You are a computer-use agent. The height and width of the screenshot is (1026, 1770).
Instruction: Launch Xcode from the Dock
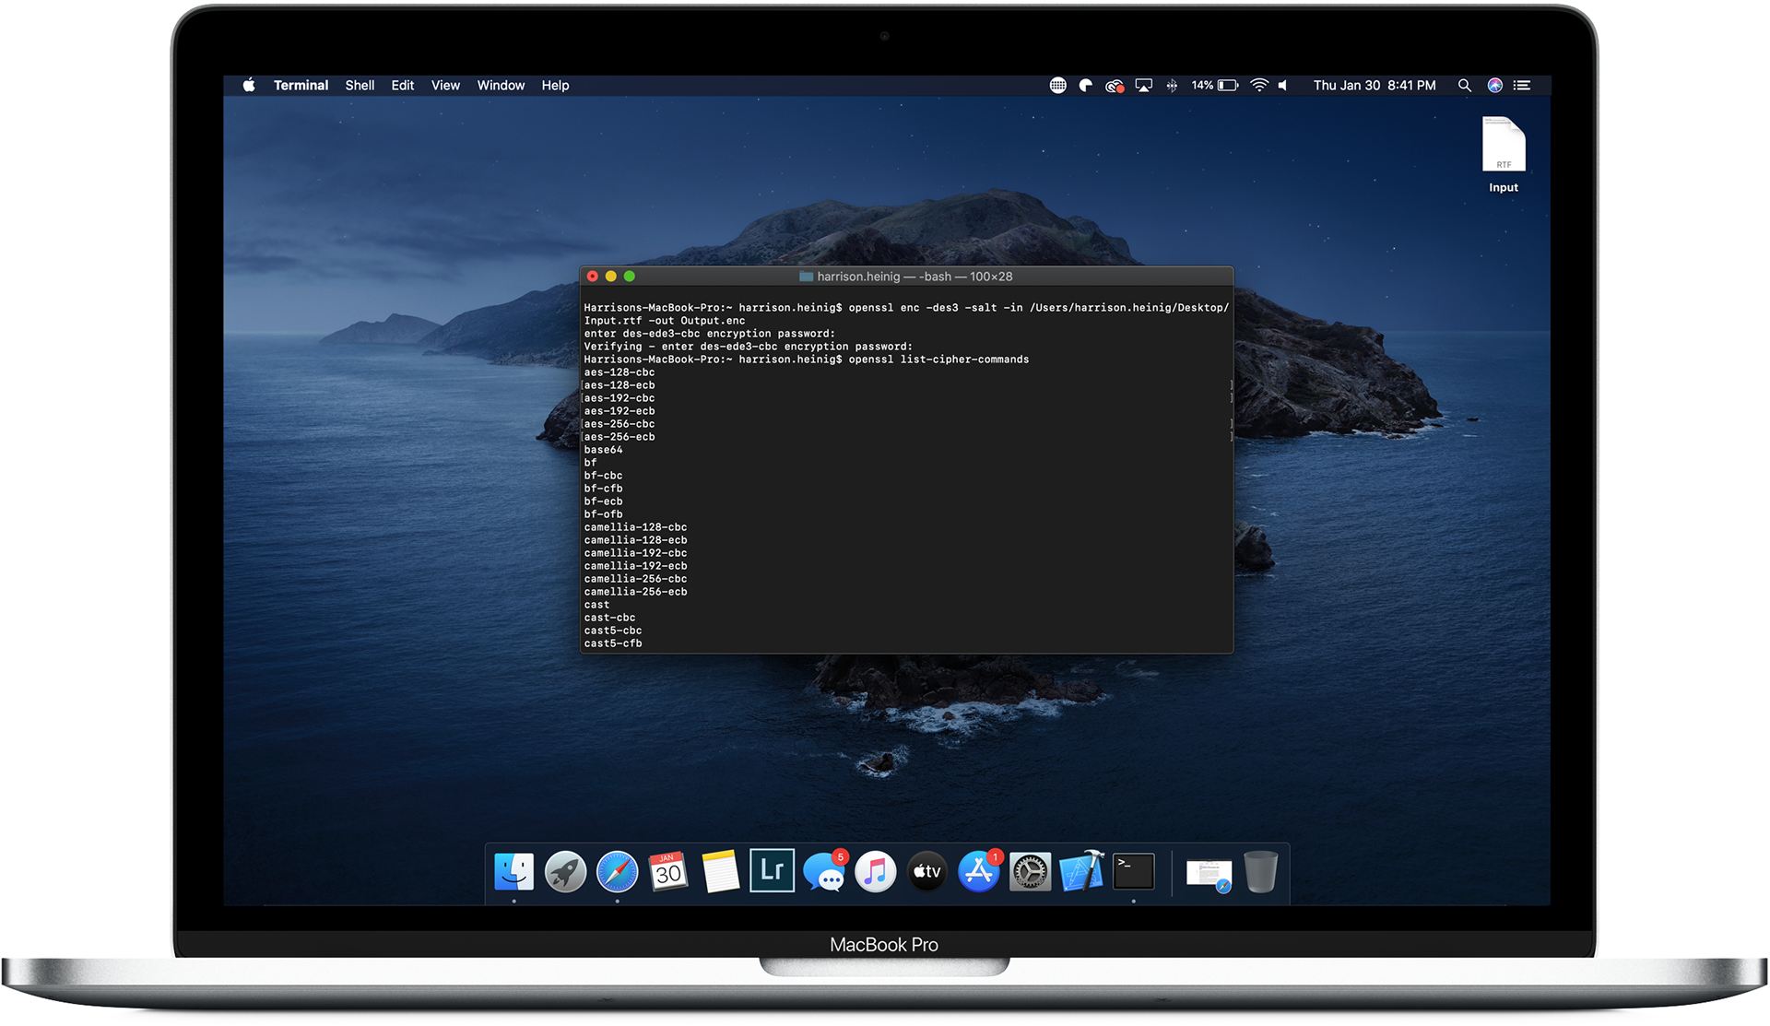1081,871
